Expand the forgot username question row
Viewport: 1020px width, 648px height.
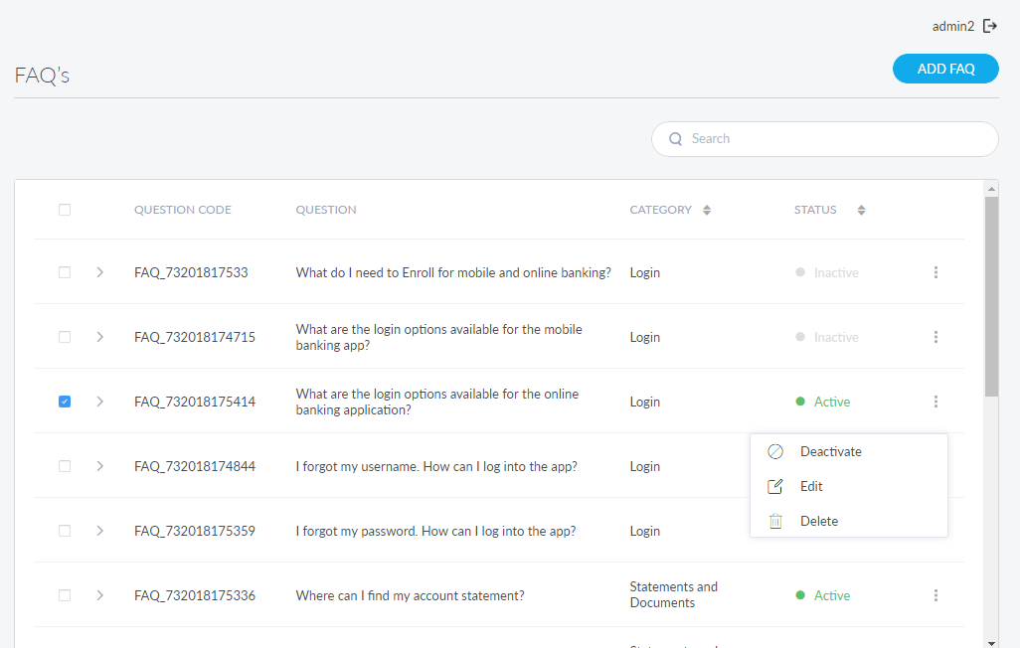point(99,466)
